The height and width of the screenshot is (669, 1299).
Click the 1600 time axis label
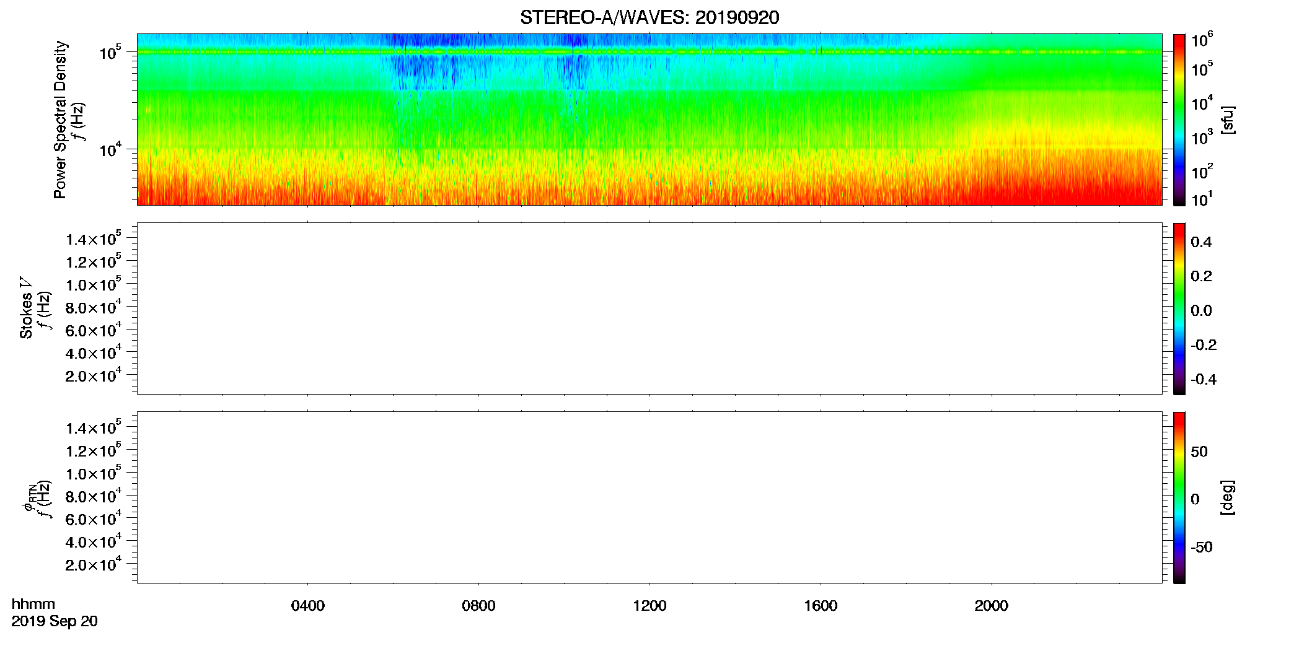[821, 606]
